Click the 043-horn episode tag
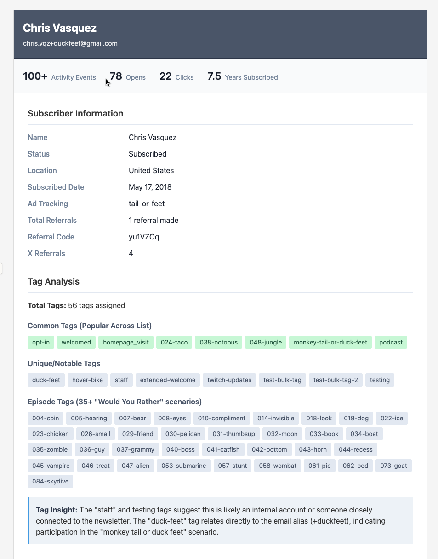This screenshot has height=559, width=438. pyautogui.click(x=313, y=449)
